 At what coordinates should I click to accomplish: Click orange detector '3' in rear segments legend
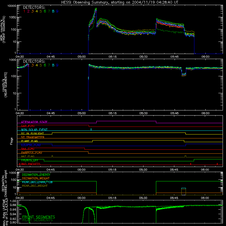tap(32, 65)
